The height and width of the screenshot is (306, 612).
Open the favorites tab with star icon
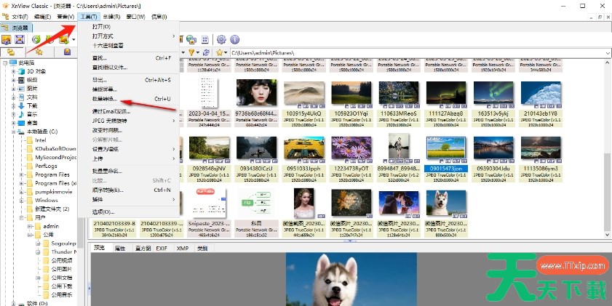[x=39, y=52]
